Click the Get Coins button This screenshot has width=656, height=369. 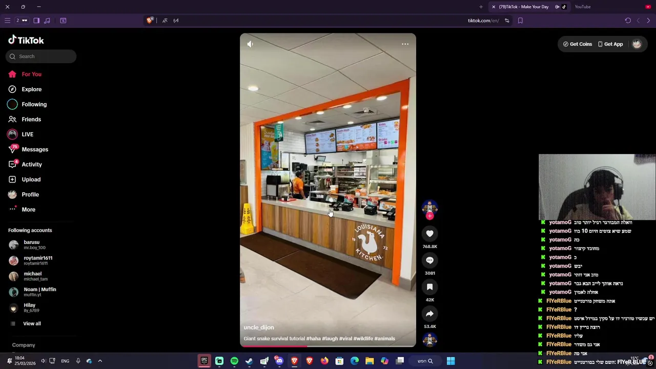(577, 44)
